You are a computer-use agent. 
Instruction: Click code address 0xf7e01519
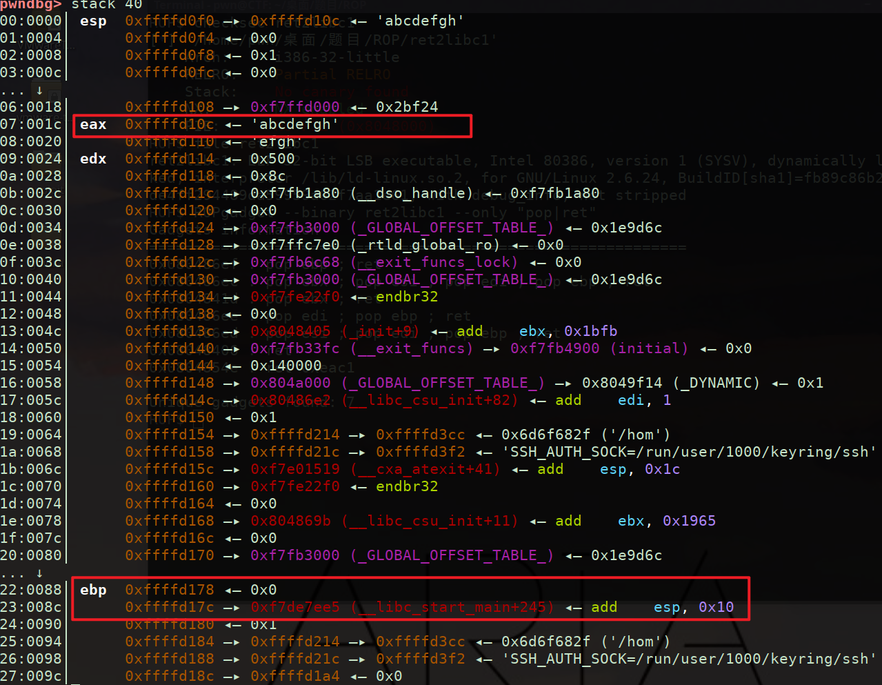[x=295, y=470]
